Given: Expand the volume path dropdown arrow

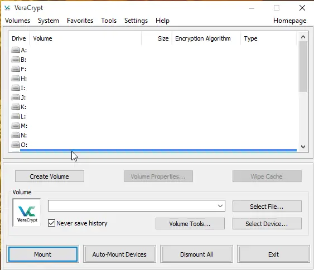Looking at the screenshot, I should [x=220, y=206].
